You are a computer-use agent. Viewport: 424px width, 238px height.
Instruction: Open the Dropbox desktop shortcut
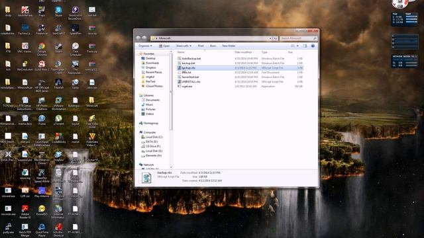pos(59,156)
